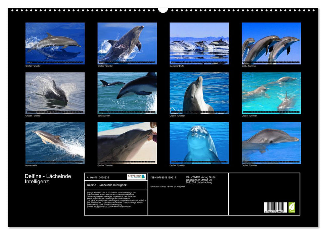Click the large 'Delfine - Lächelnde Intelligenz' title
The image size is (326, 235).
click(x=48, y=179)
